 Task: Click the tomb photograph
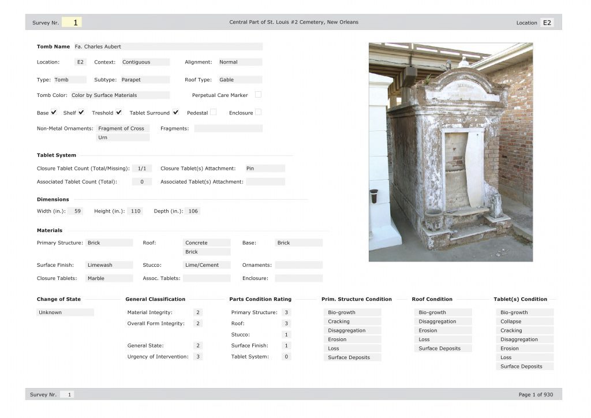[450, 152]
